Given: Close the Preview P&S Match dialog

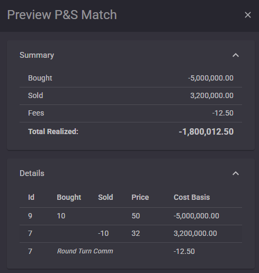Looking at the screenshot, I should click(248, 15).
